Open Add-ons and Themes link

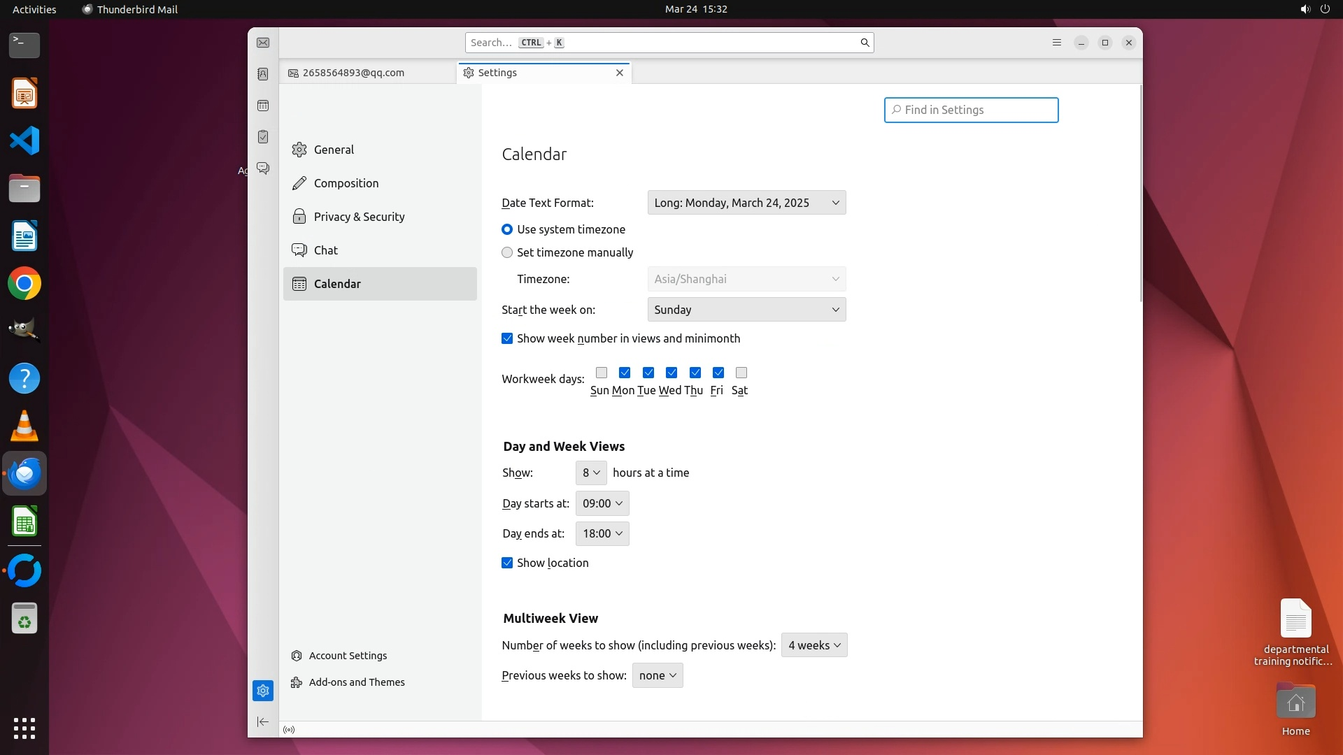point(357,682)
